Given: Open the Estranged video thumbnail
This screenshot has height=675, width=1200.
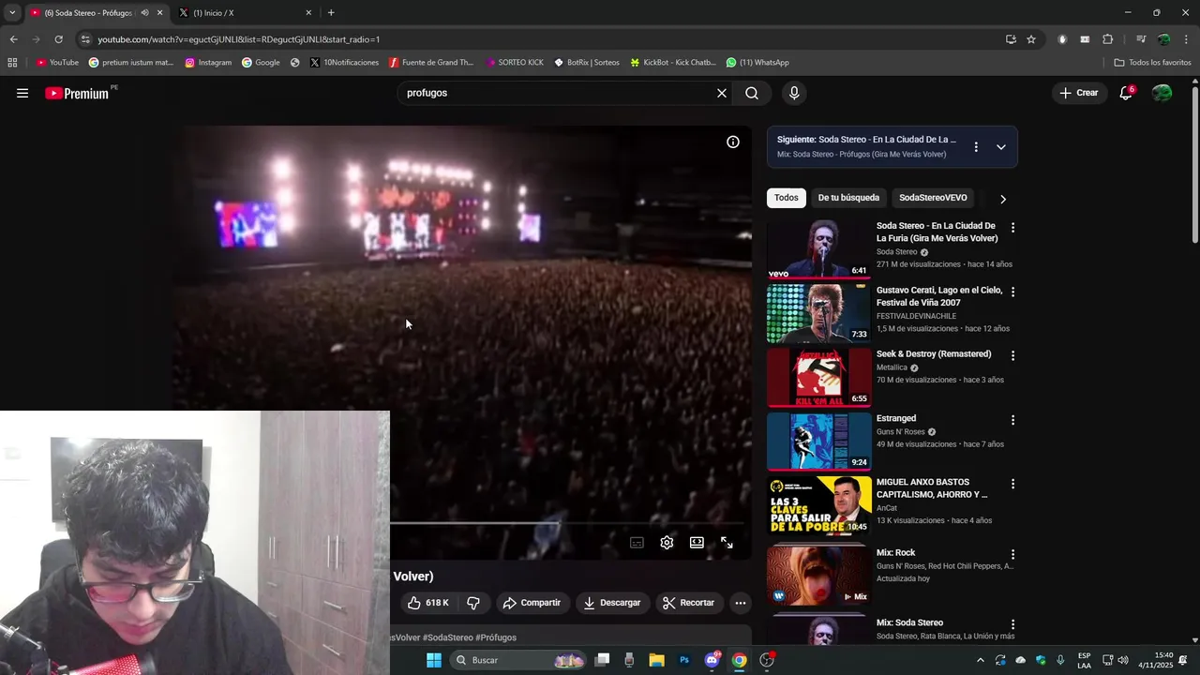Looking at the screenshot, I should pyautogui.click(x=818, y=441).
